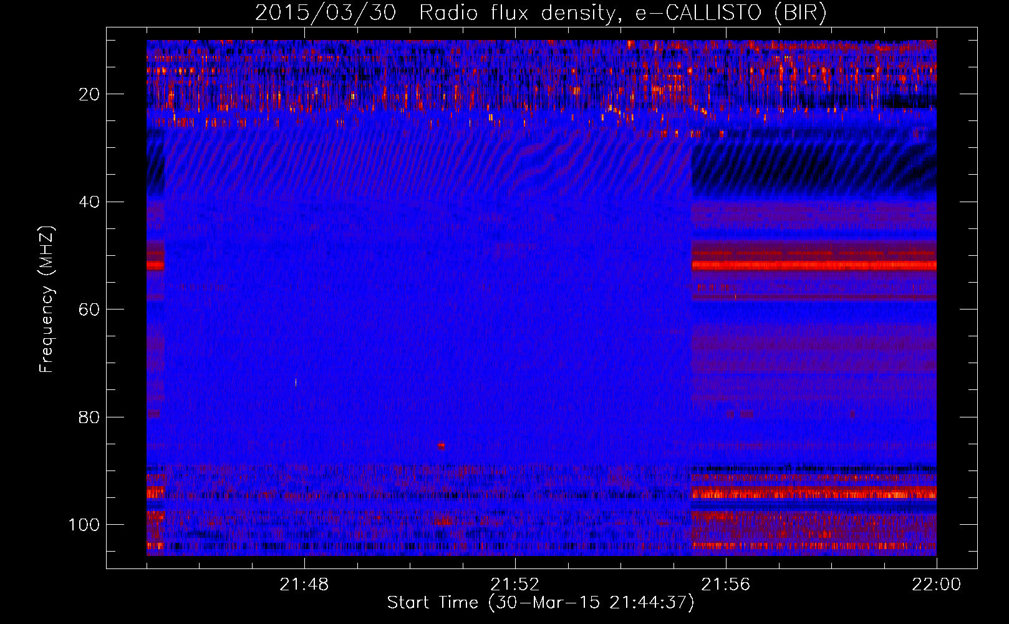Click the small yellow spike near 73 MHz

tap(296, 383)
